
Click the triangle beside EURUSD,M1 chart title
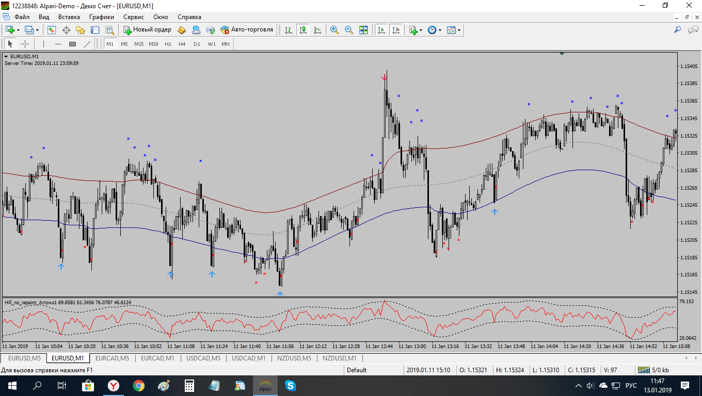point(6,57)
